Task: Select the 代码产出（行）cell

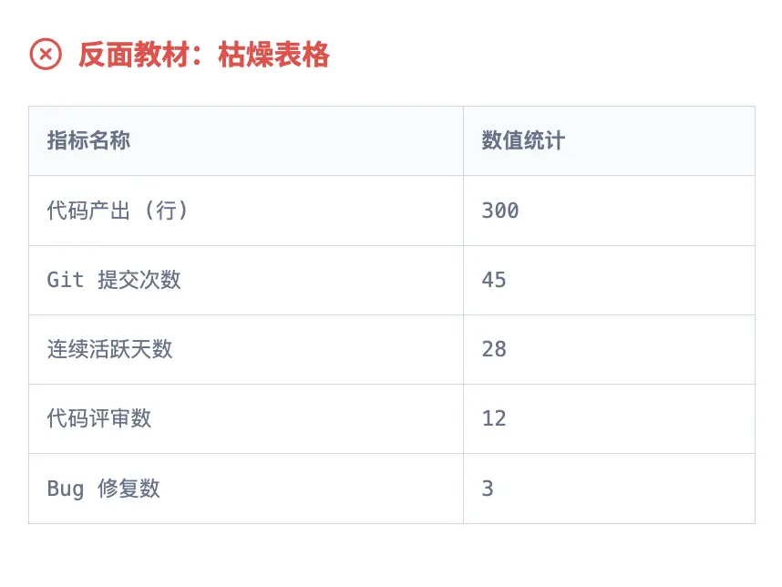Action: (118, 211)
